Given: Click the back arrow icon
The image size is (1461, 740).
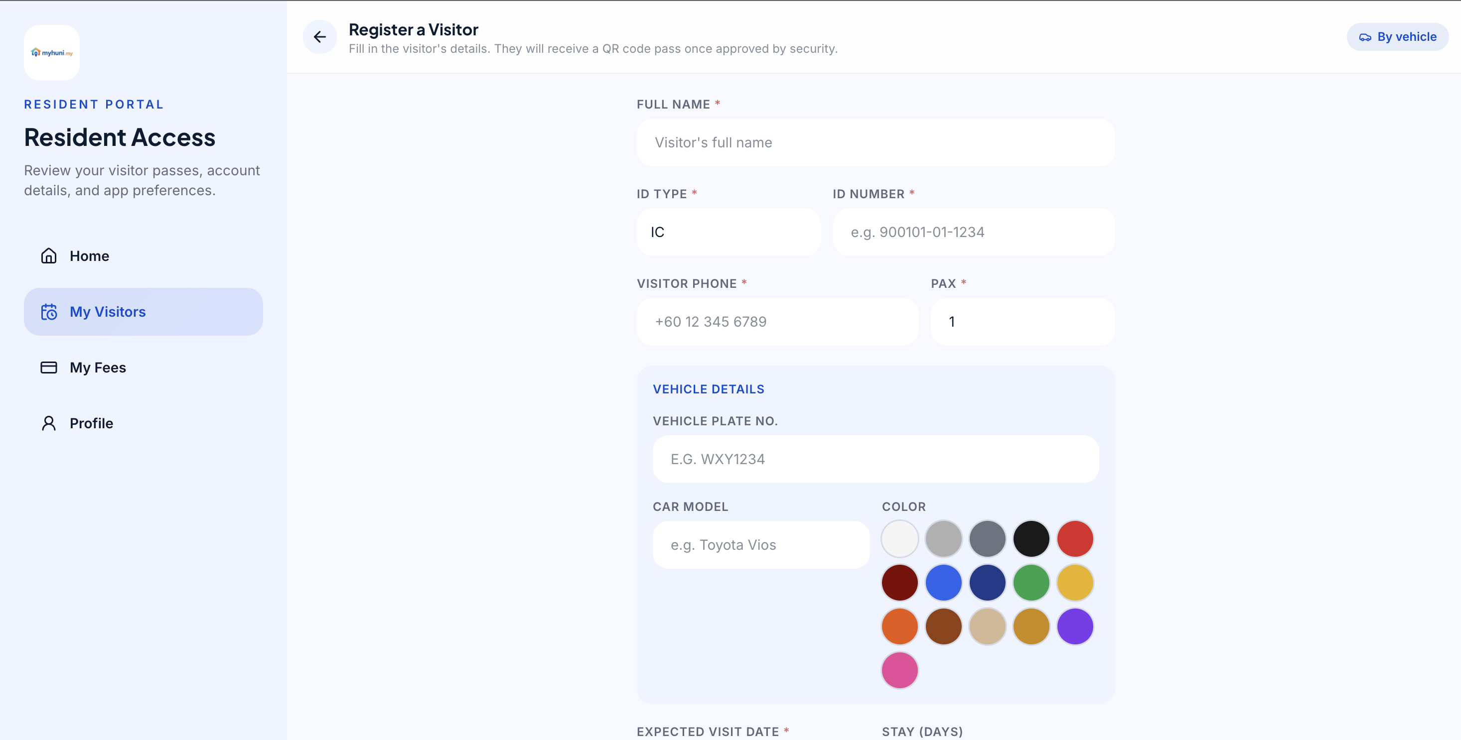Looking at the screenshot, I should (320, 37).
